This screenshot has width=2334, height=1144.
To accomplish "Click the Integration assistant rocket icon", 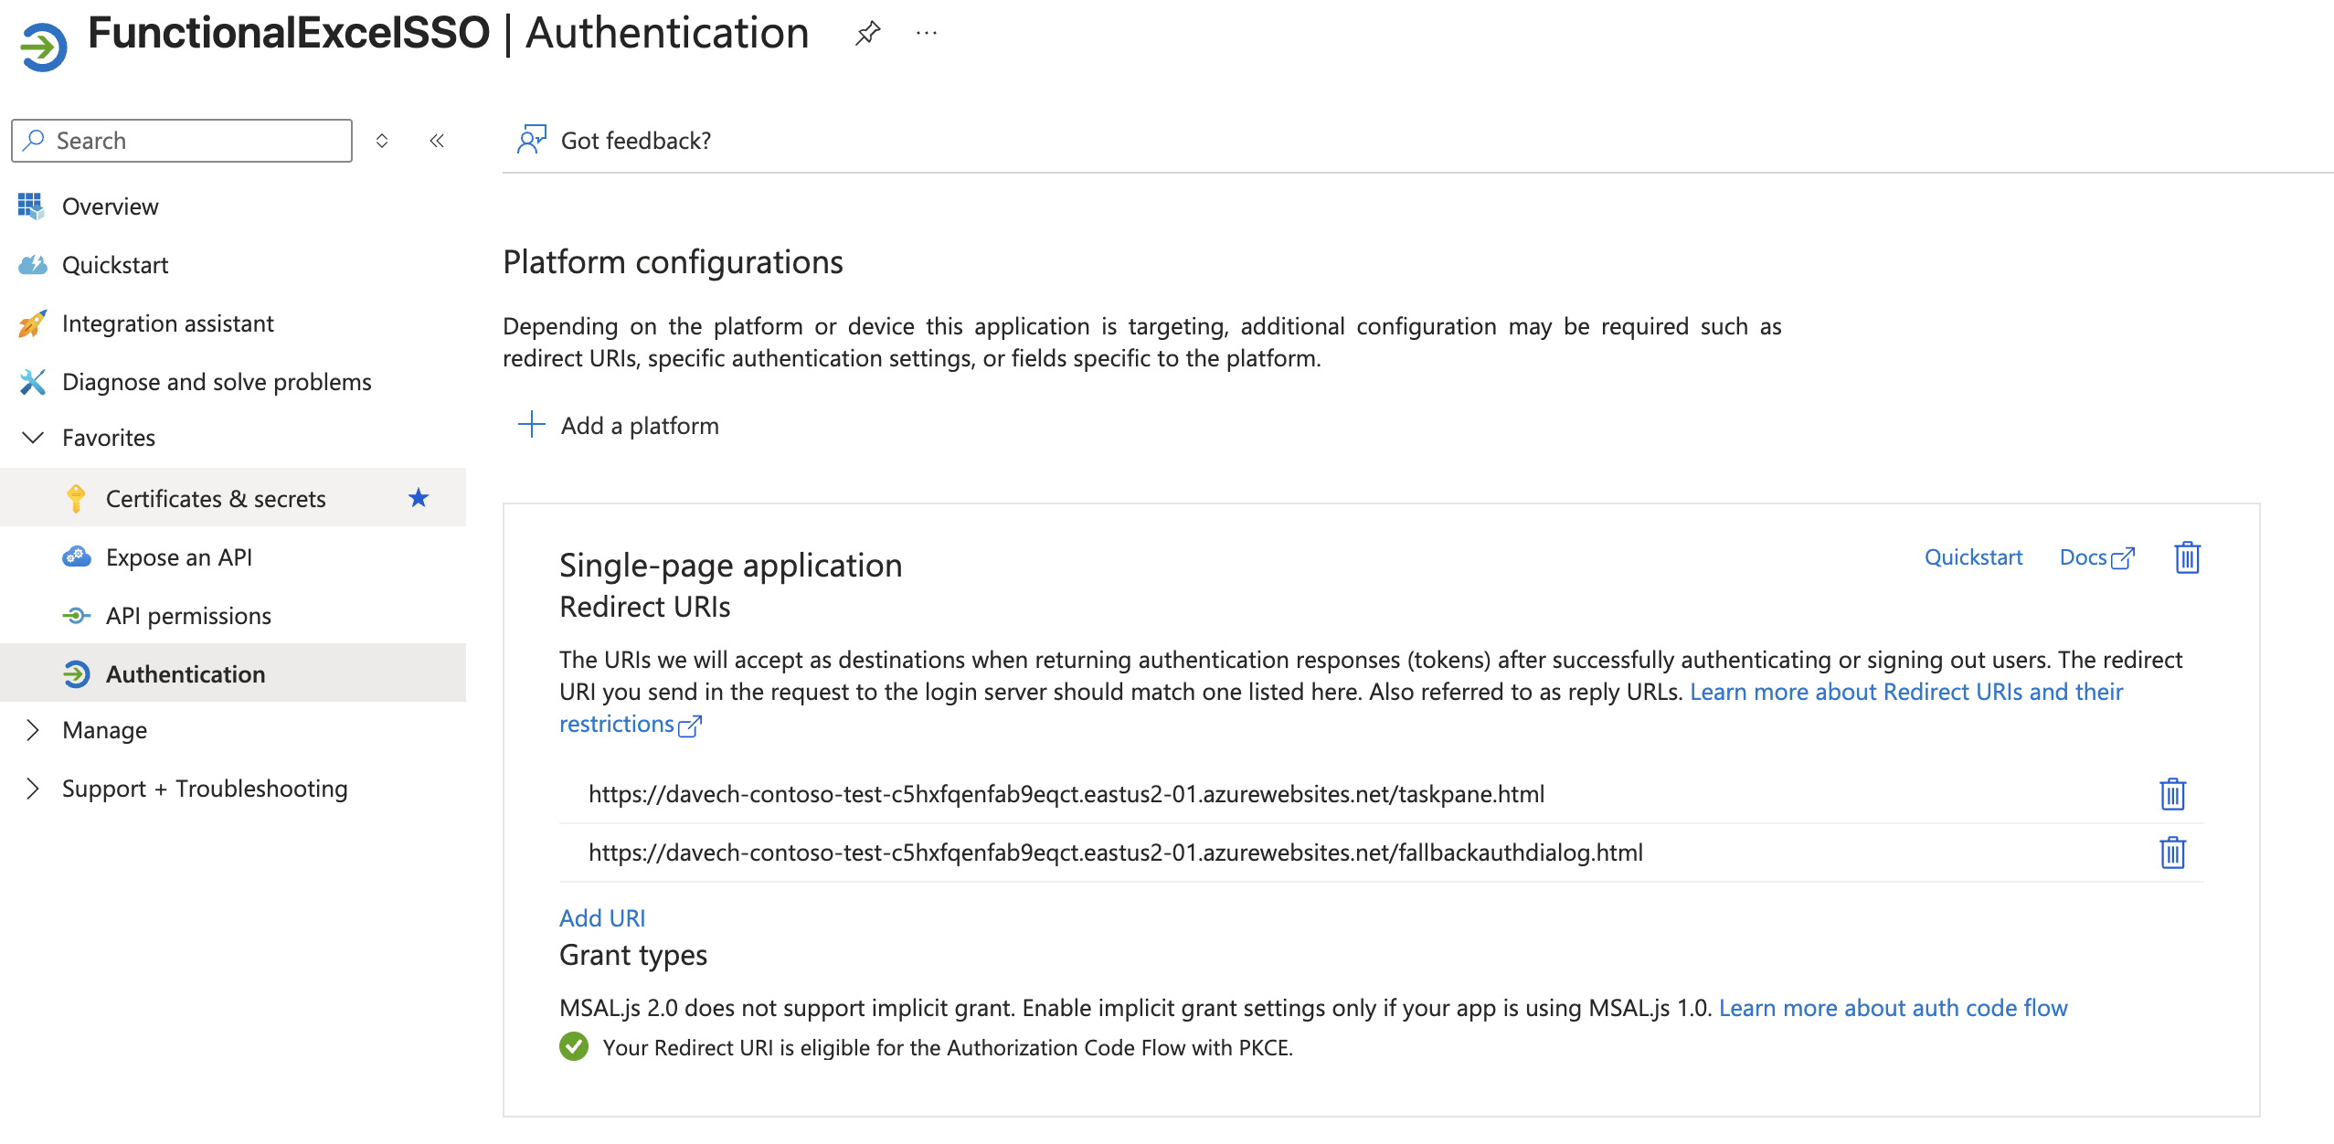I will coord(32,323).
